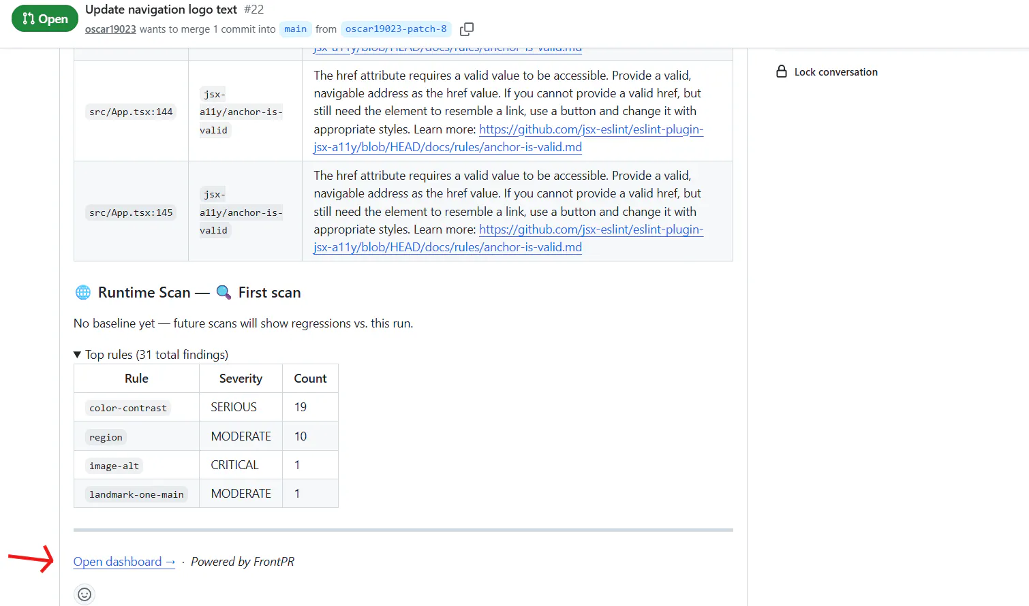This screenshot has width=1029, height=606.
Task: Click the pull request title text
Action: coord(161,10)
